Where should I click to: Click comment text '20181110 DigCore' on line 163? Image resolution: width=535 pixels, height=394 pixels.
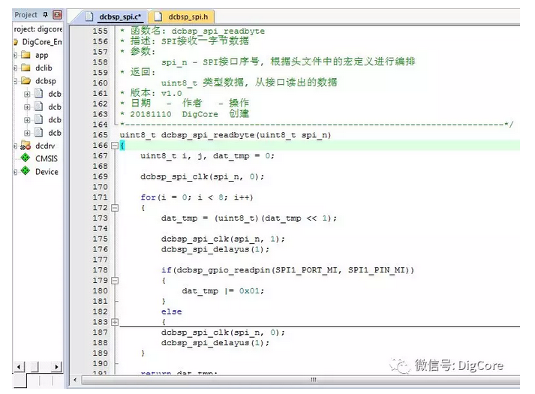[173, 114]
